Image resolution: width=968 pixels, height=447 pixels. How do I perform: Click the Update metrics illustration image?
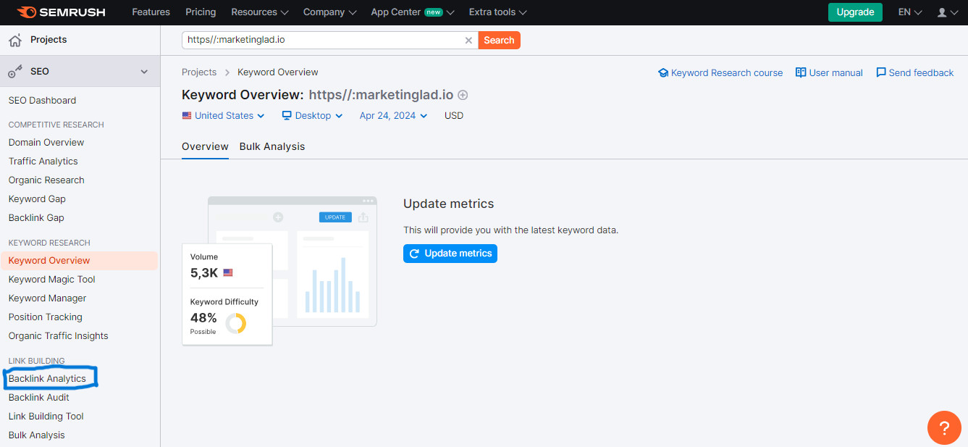(279, 270)
